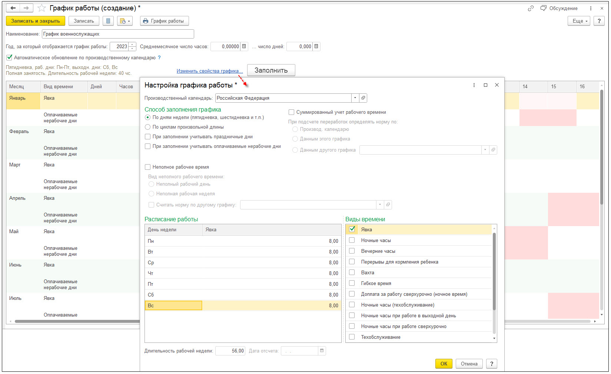Enable Неполное рабочее время checkbox
This screenshot has width=611, height=374.
tap(147, 167)
